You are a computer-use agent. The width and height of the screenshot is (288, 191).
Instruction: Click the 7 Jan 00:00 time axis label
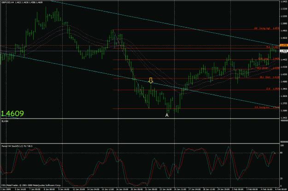(x=35, y=189)
